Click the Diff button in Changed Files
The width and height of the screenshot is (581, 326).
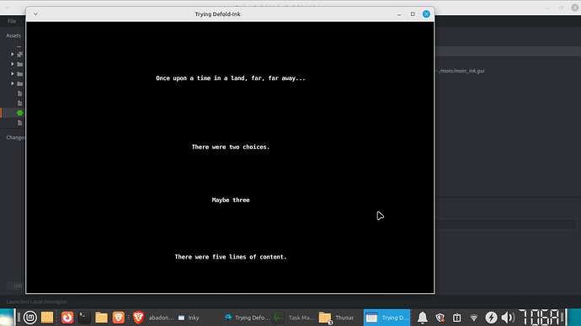16,286
